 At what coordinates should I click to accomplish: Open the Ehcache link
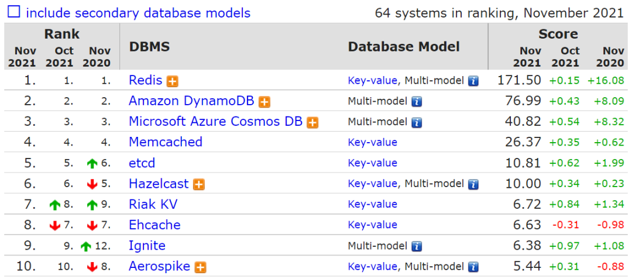coord(154,225)
